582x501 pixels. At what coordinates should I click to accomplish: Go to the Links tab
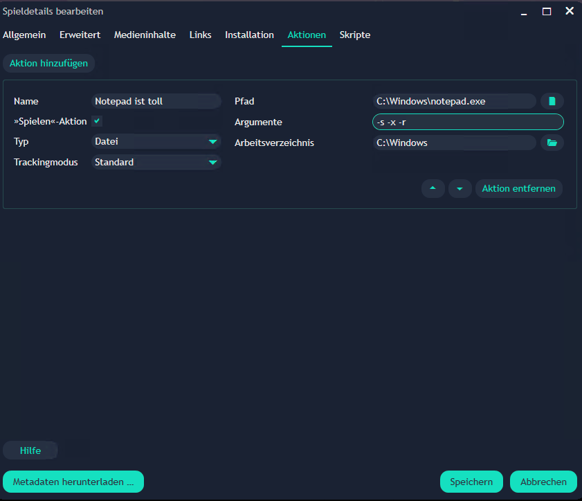[x=201, y=35]
